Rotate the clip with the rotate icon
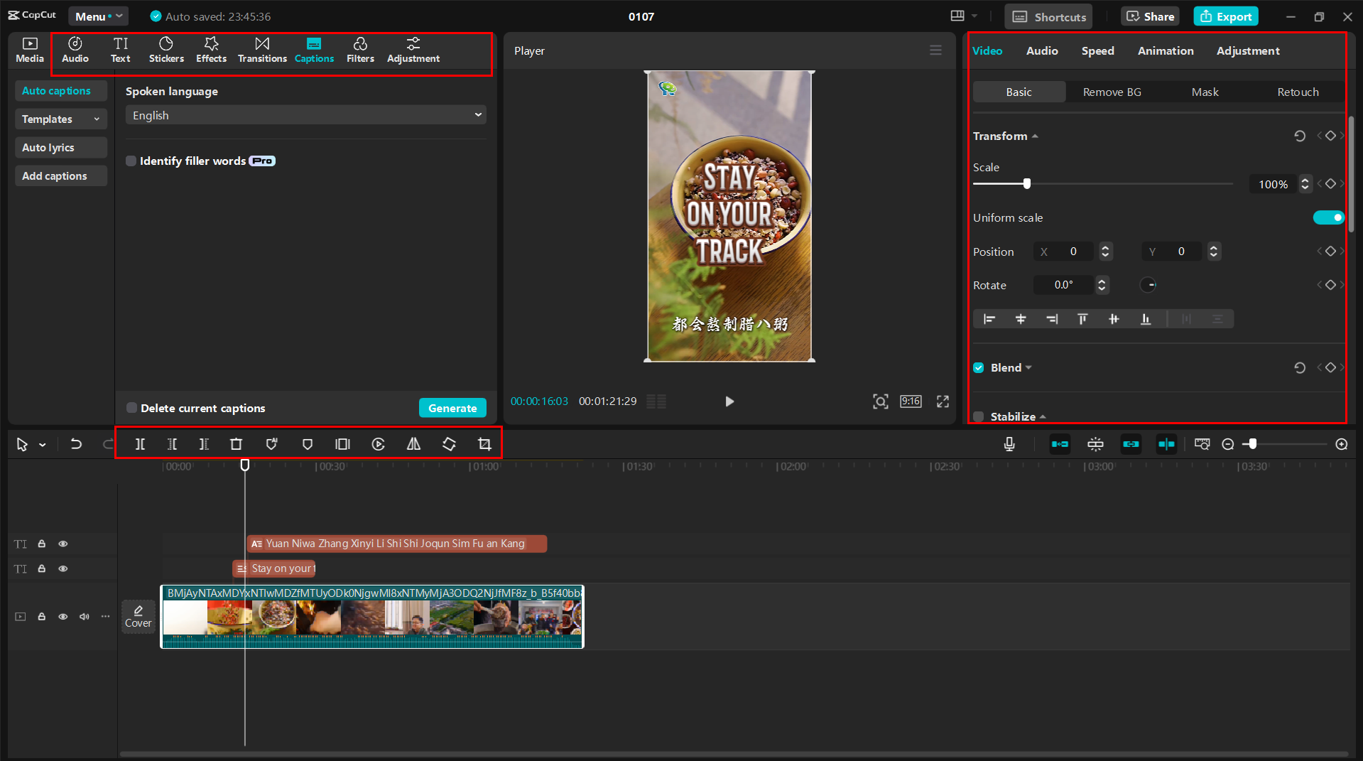Viewport: 1363px width, 761px height. (x=449, y=443)
